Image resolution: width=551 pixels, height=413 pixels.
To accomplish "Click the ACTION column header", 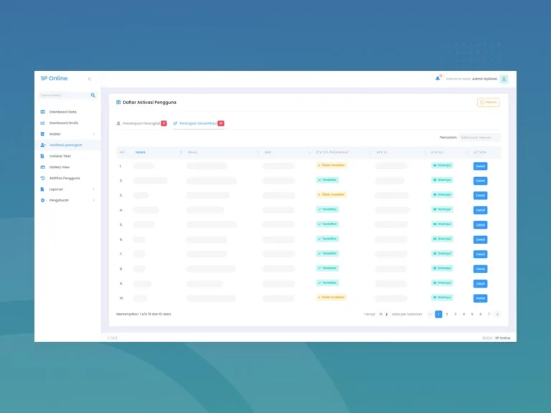I will pos(480,153).
